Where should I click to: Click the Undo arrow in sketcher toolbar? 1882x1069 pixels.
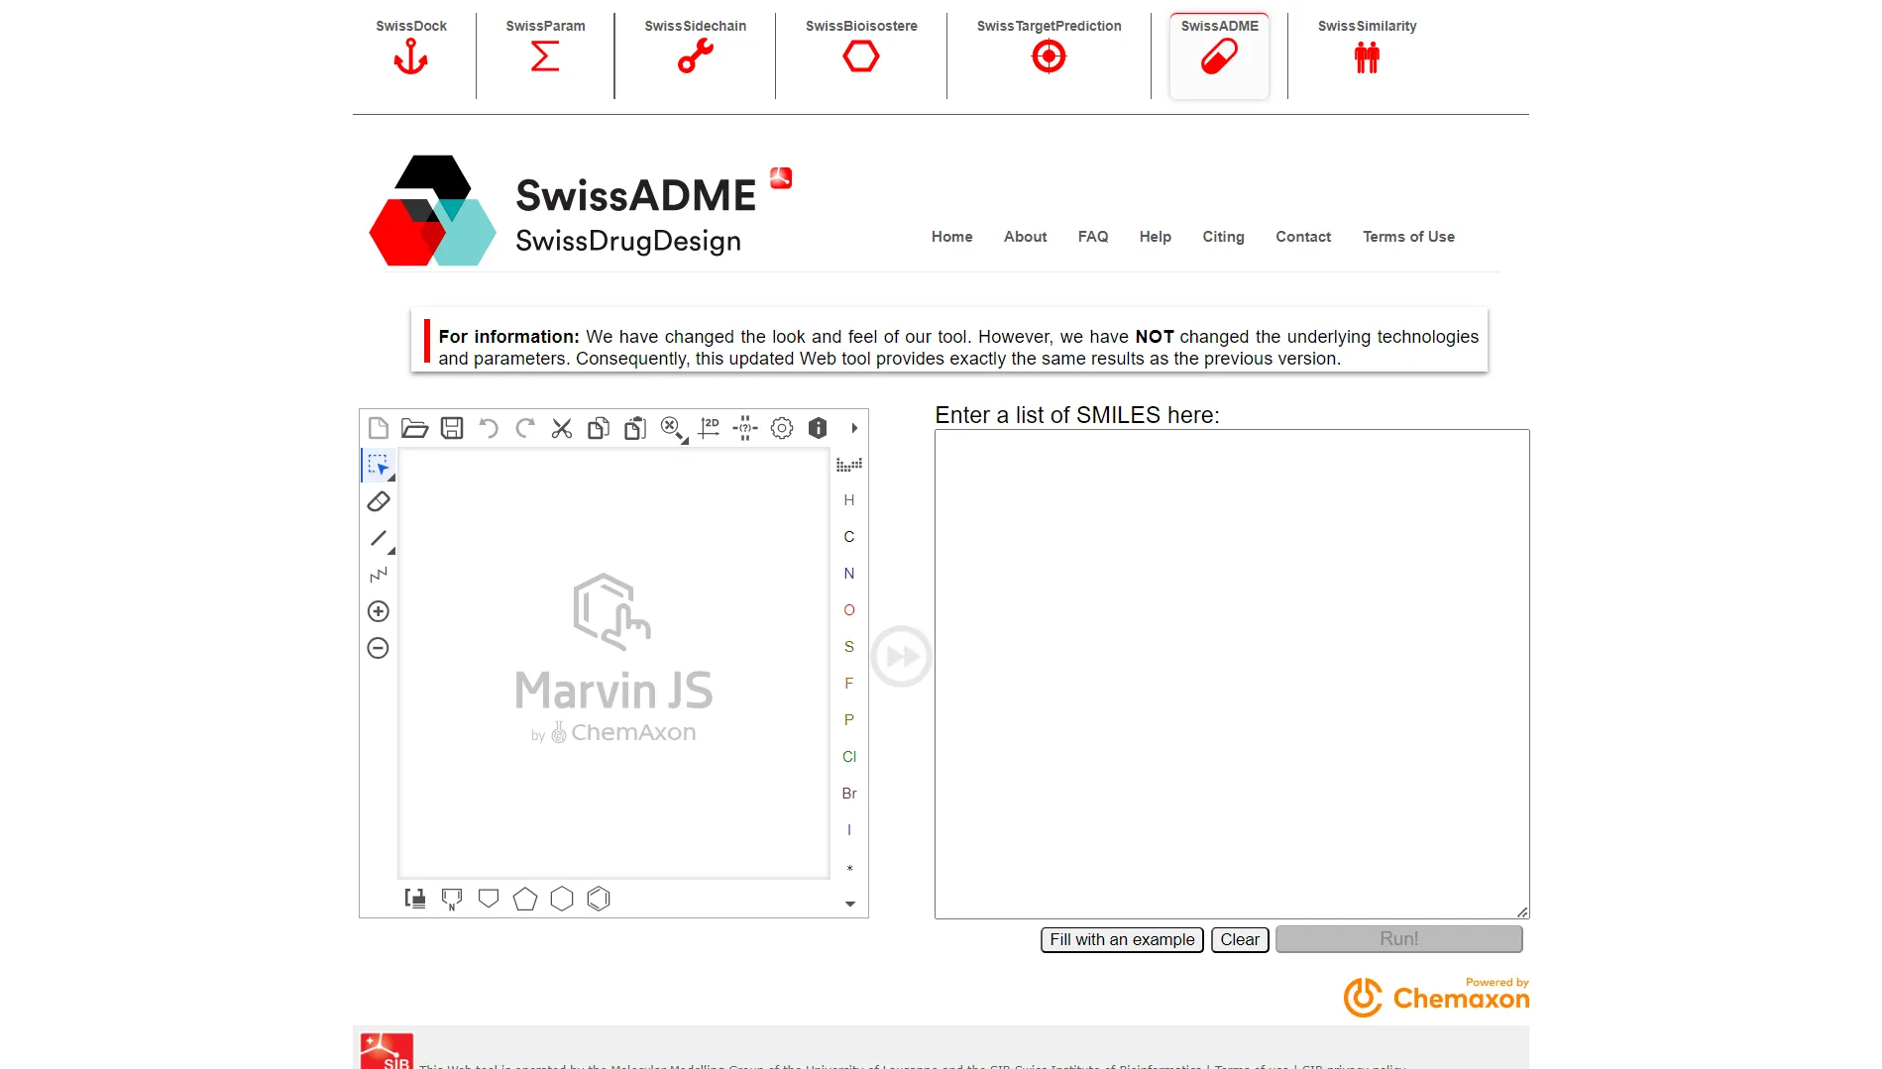point(489,428)
